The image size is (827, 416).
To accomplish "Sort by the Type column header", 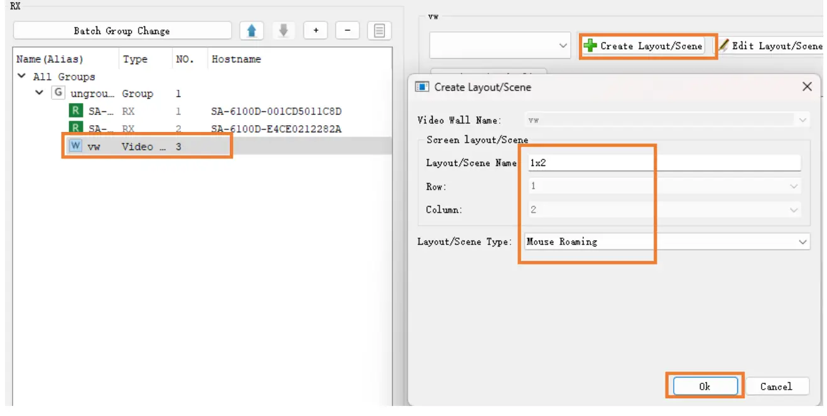I will (x=146, y=59).
